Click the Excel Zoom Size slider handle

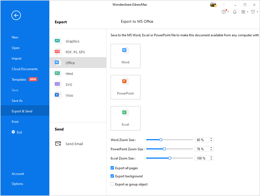170,158
